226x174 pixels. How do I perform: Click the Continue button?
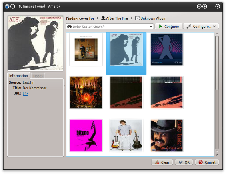(x=168, y=27)
